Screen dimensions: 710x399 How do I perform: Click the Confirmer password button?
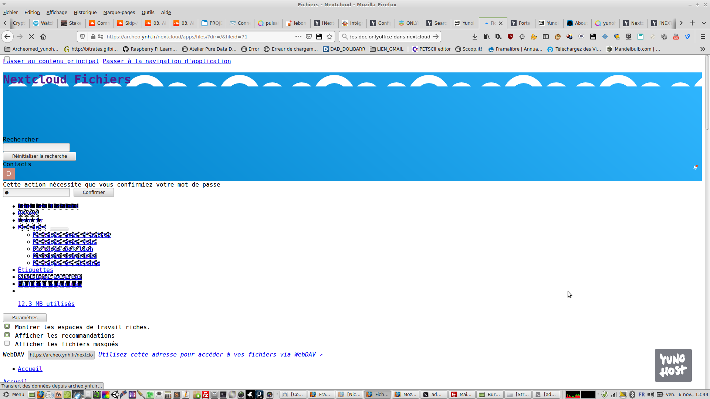(x=94, y=192)
